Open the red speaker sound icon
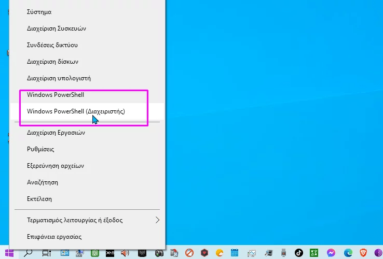The image size is (383, 259). (125, 253)
